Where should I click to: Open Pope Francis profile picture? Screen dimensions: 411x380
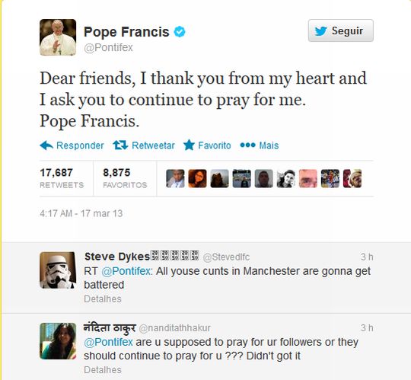pyautogui.click(x=58, y=37)
